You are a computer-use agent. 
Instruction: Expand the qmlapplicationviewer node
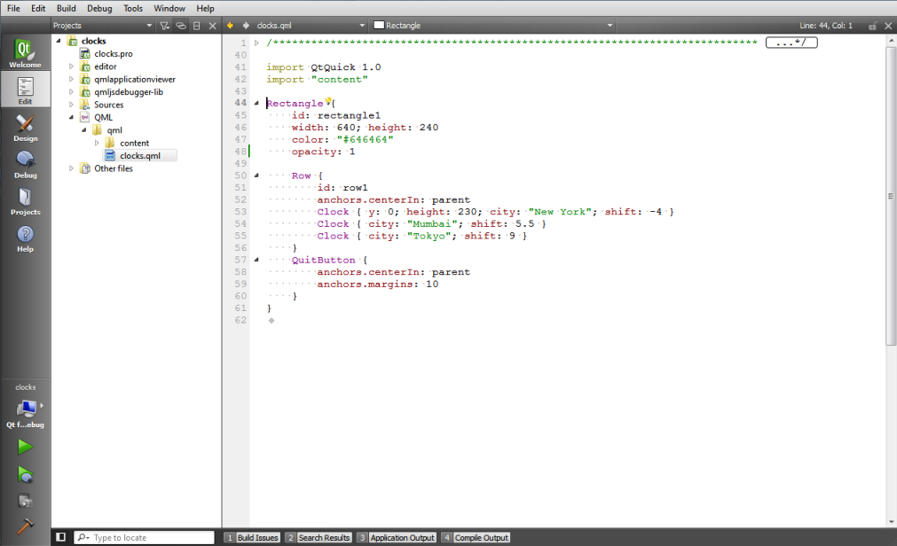71,79
